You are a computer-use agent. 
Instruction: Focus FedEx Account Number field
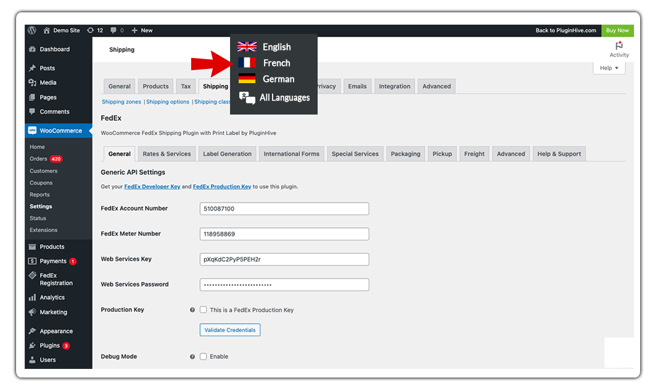(284, 209)
